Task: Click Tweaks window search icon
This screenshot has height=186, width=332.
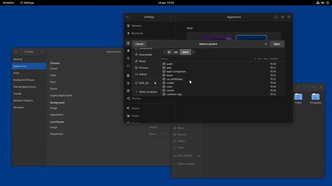Action: 16,52
